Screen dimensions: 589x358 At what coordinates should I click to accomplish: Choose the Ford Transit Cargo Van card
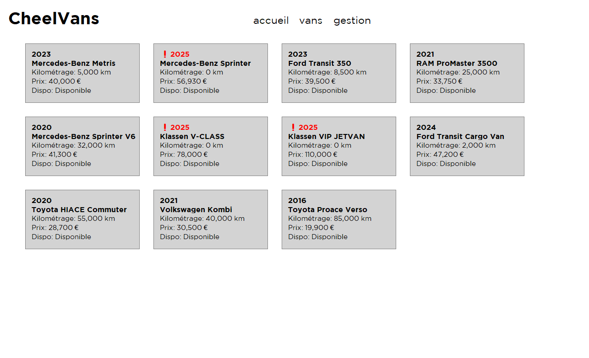coord(467,146)
